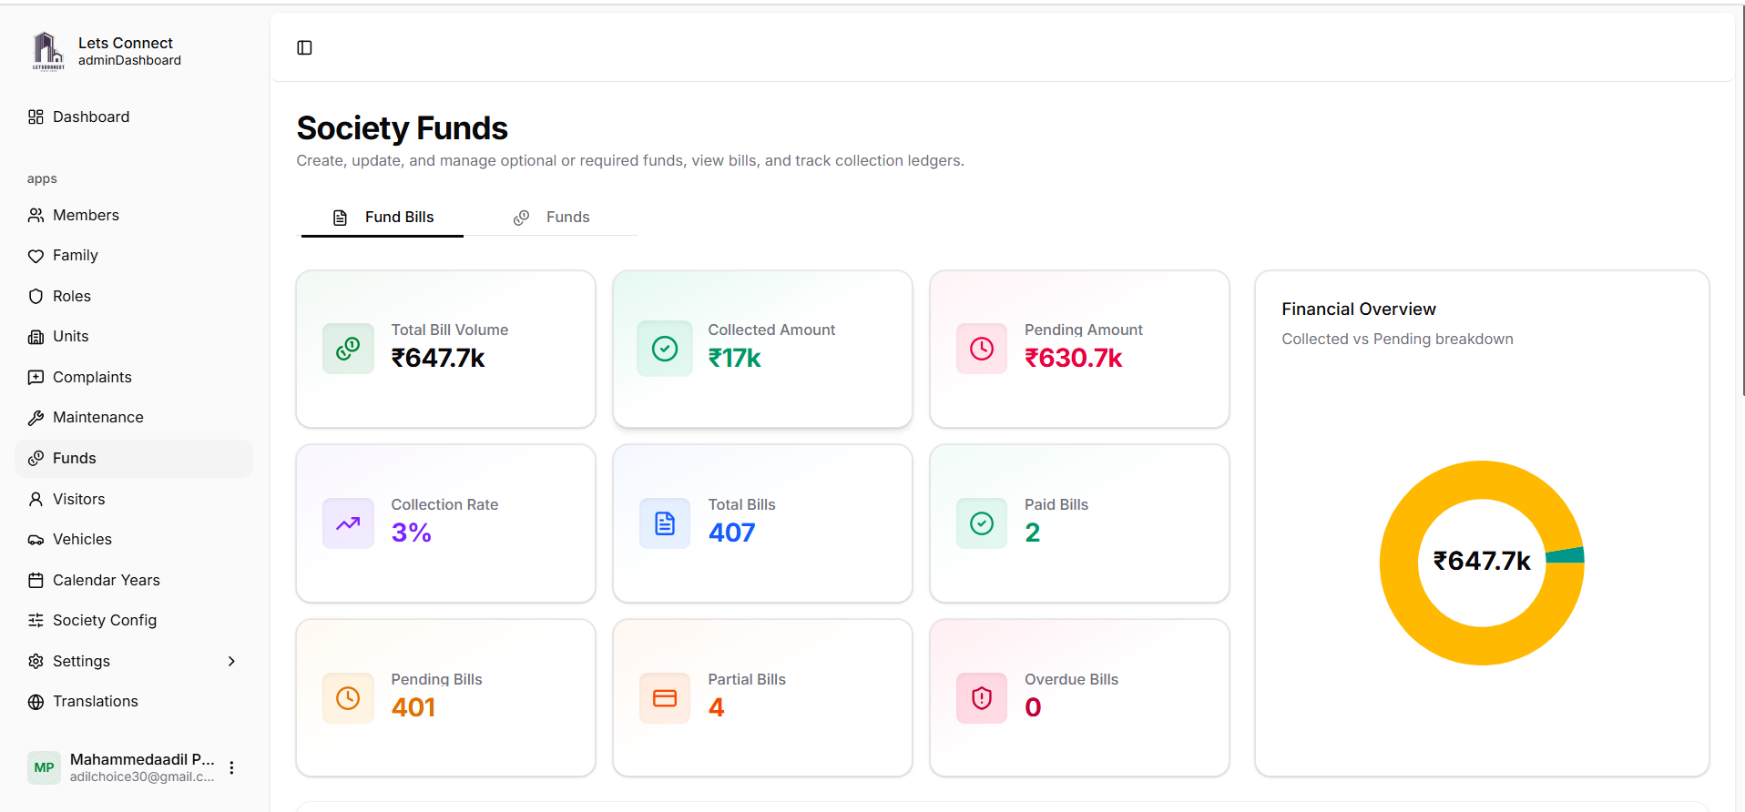Expand the Settings submenu chevron
Viewport: 1745px width, 812px height.
(x=231, y=661)
